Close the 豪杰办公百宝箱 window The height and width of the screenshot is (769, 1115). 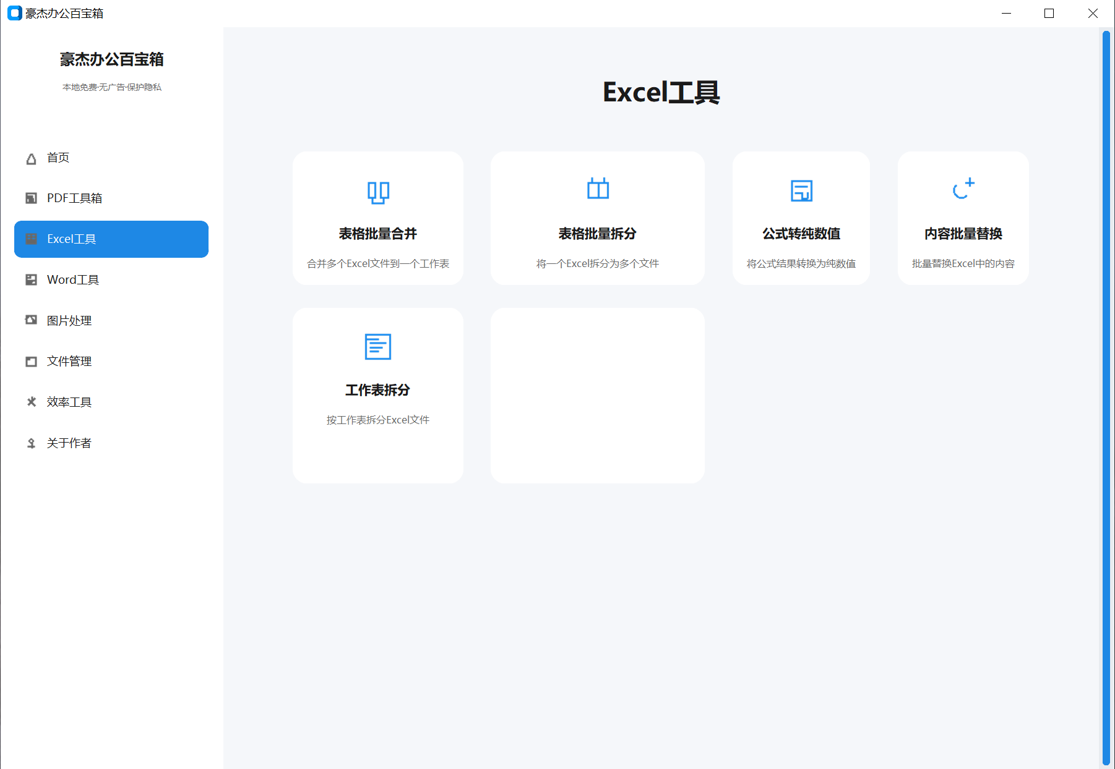[1093, 13]
